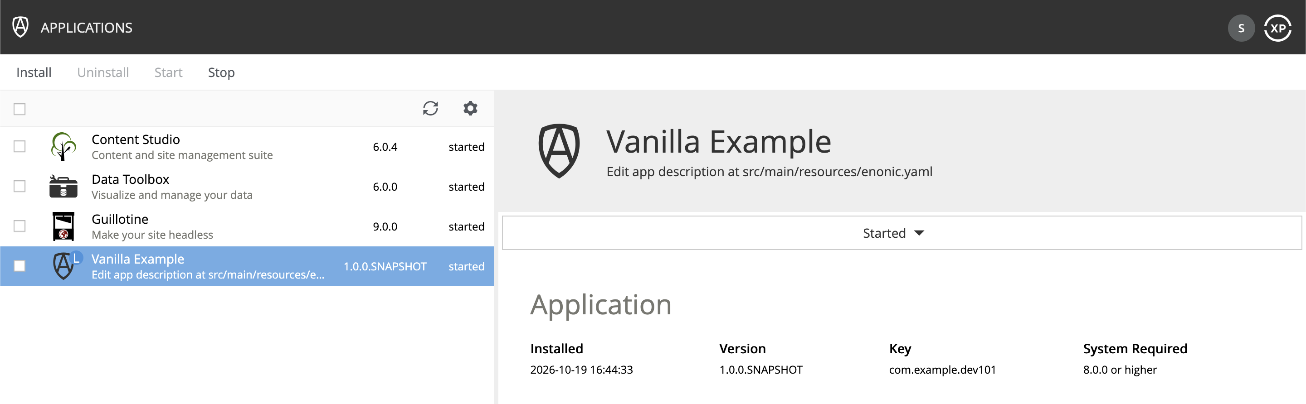Select the Content Studio row title
This screenshot has width=1306, height=404.
tap(136, 139)
